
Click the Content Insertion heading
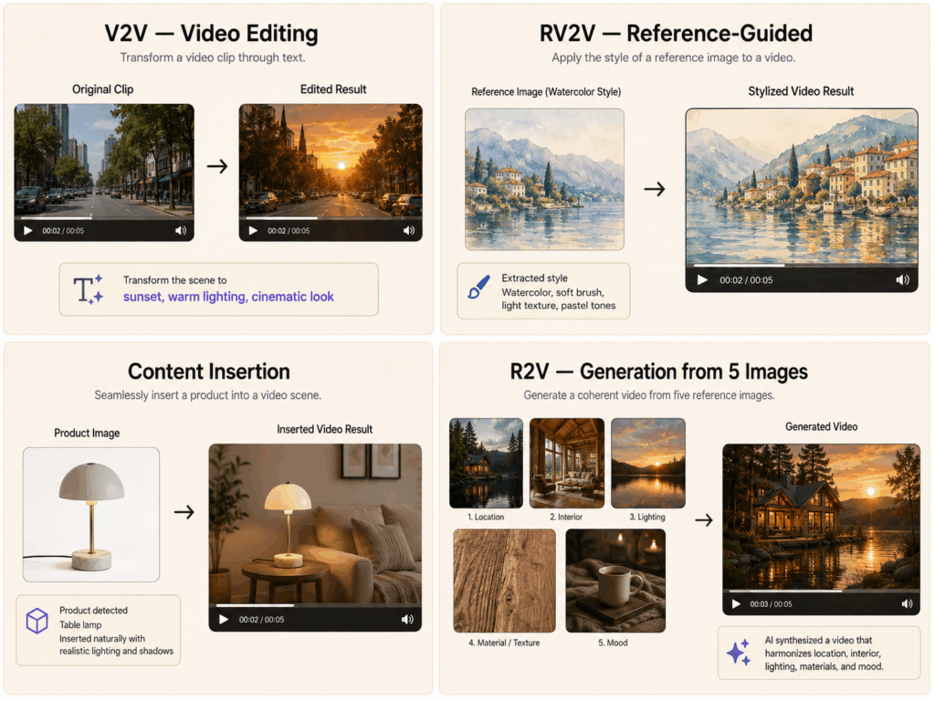coord(209,371)
